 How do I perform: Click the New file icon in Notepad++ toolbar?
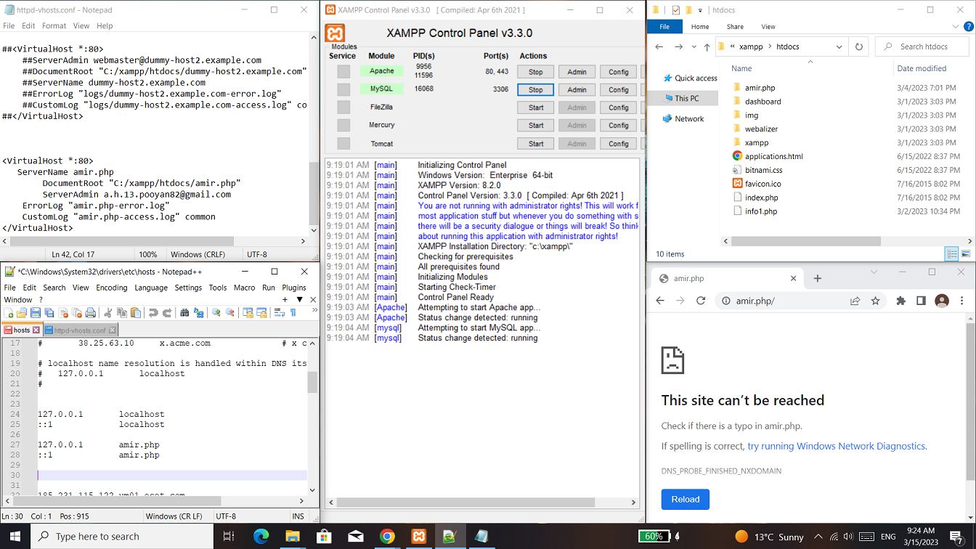[9, 313]
